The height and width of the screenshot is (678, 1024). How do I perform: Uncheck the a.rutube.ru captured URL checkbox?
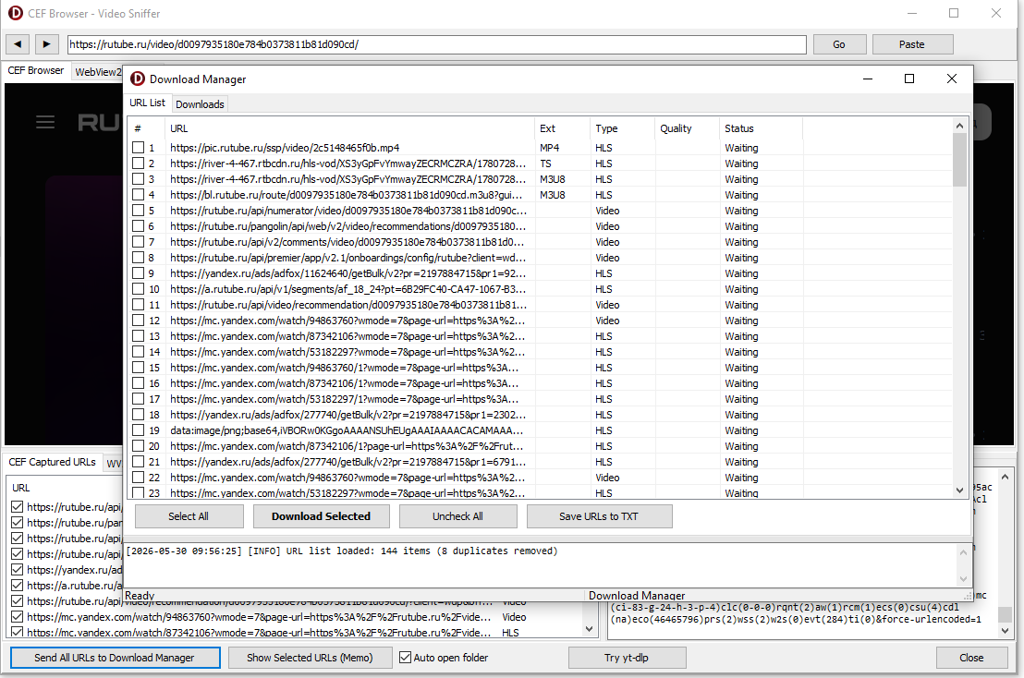(x=18, y=585)
